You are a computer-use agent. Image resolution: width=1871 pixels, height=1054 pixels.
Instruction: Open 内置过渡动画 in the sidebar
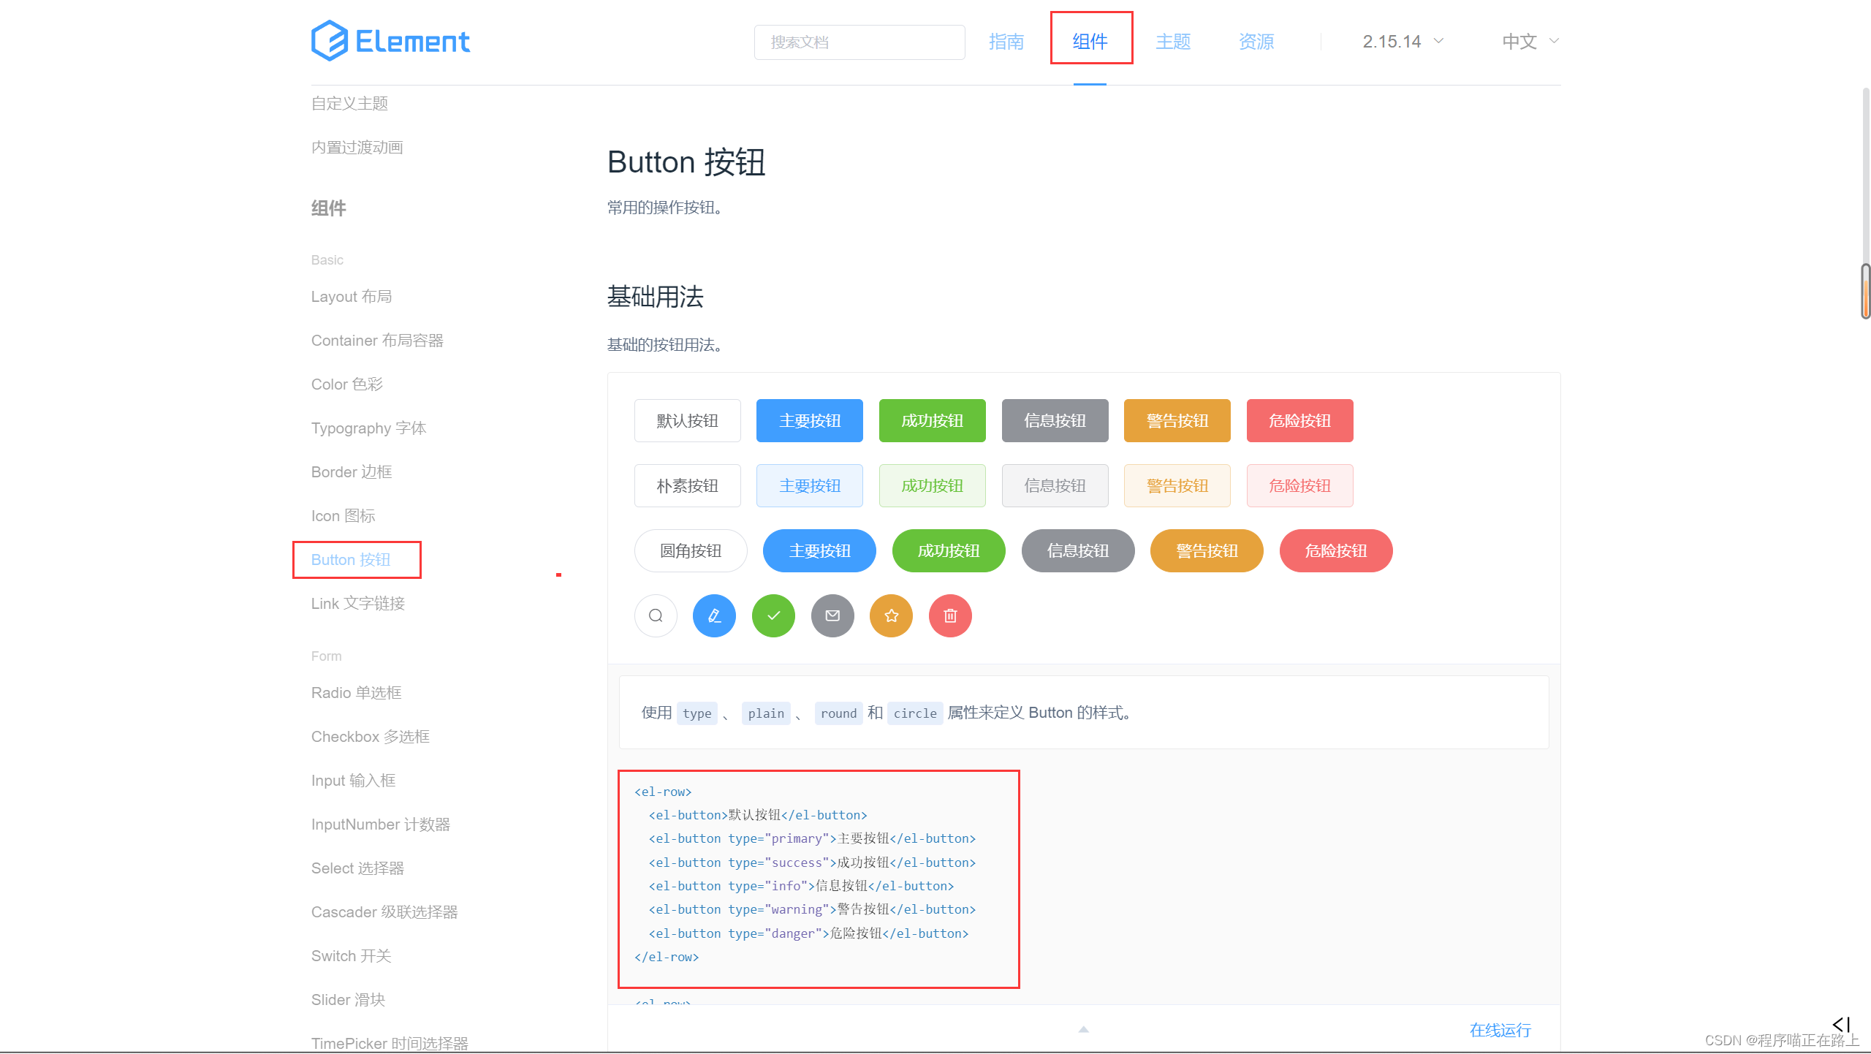(x=357, y=147)
